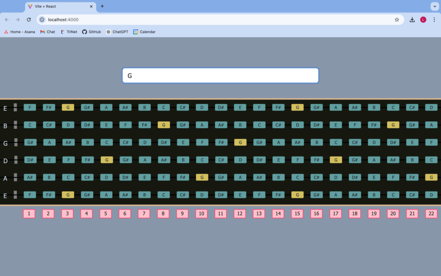Reload the localhost page

click(29, 19)
